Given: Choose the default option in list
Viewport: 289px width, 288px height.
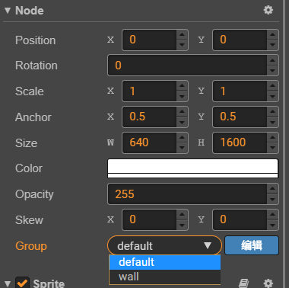Looking at the screenshot, I should point(165,262).
